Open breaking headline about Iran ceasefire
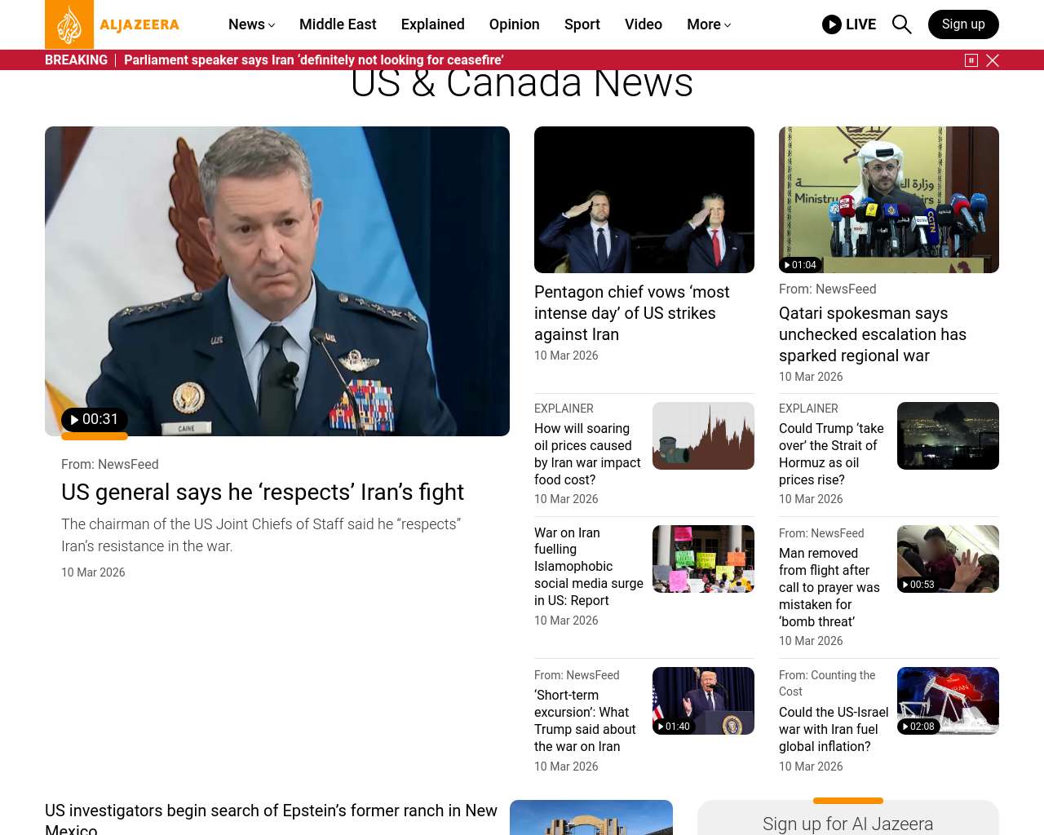Screen dimensions: 1044x835 [x=313, y=60]
